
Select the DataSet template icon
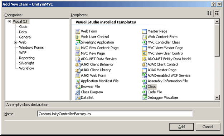[78, 98]
